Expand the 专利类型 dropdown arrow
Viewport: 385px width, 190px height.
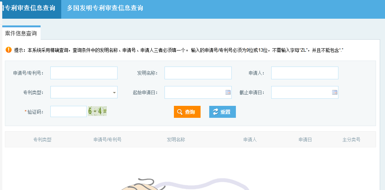(x=114, y=92)
